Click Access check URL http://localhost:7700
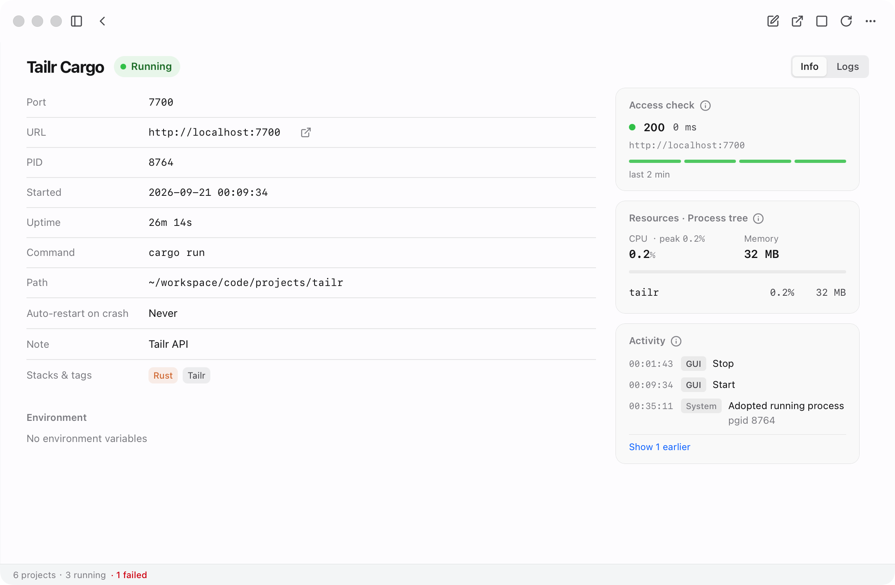Viewport: 895px width, 585px height. click(687, 145)
